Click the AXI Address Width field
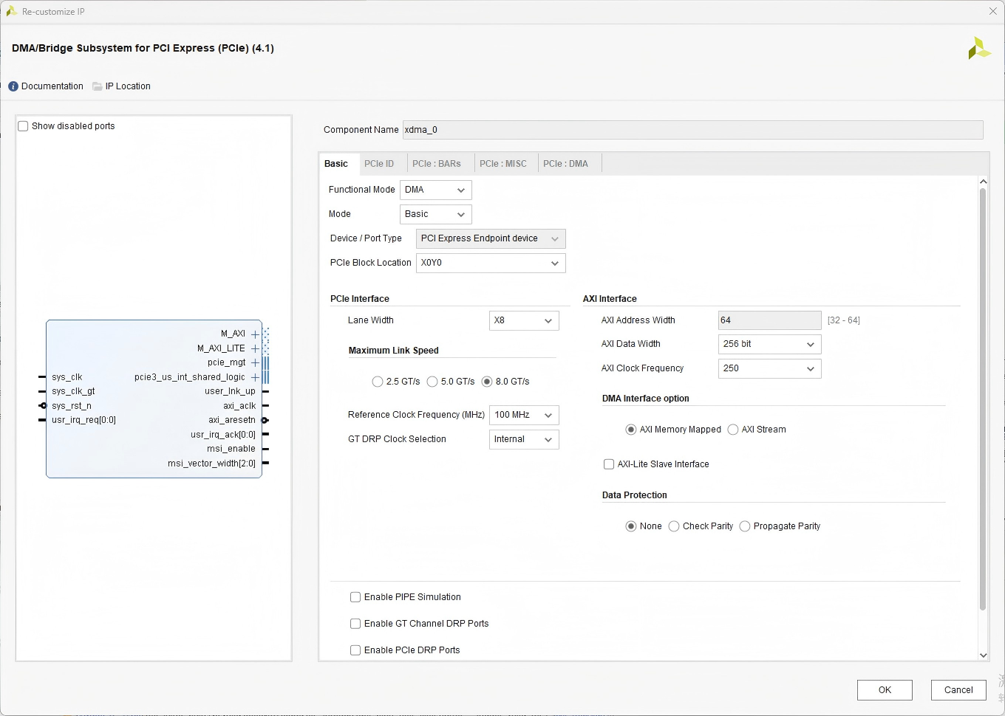Viewport: 1005px width, 716px height. [x=769, y=320]
